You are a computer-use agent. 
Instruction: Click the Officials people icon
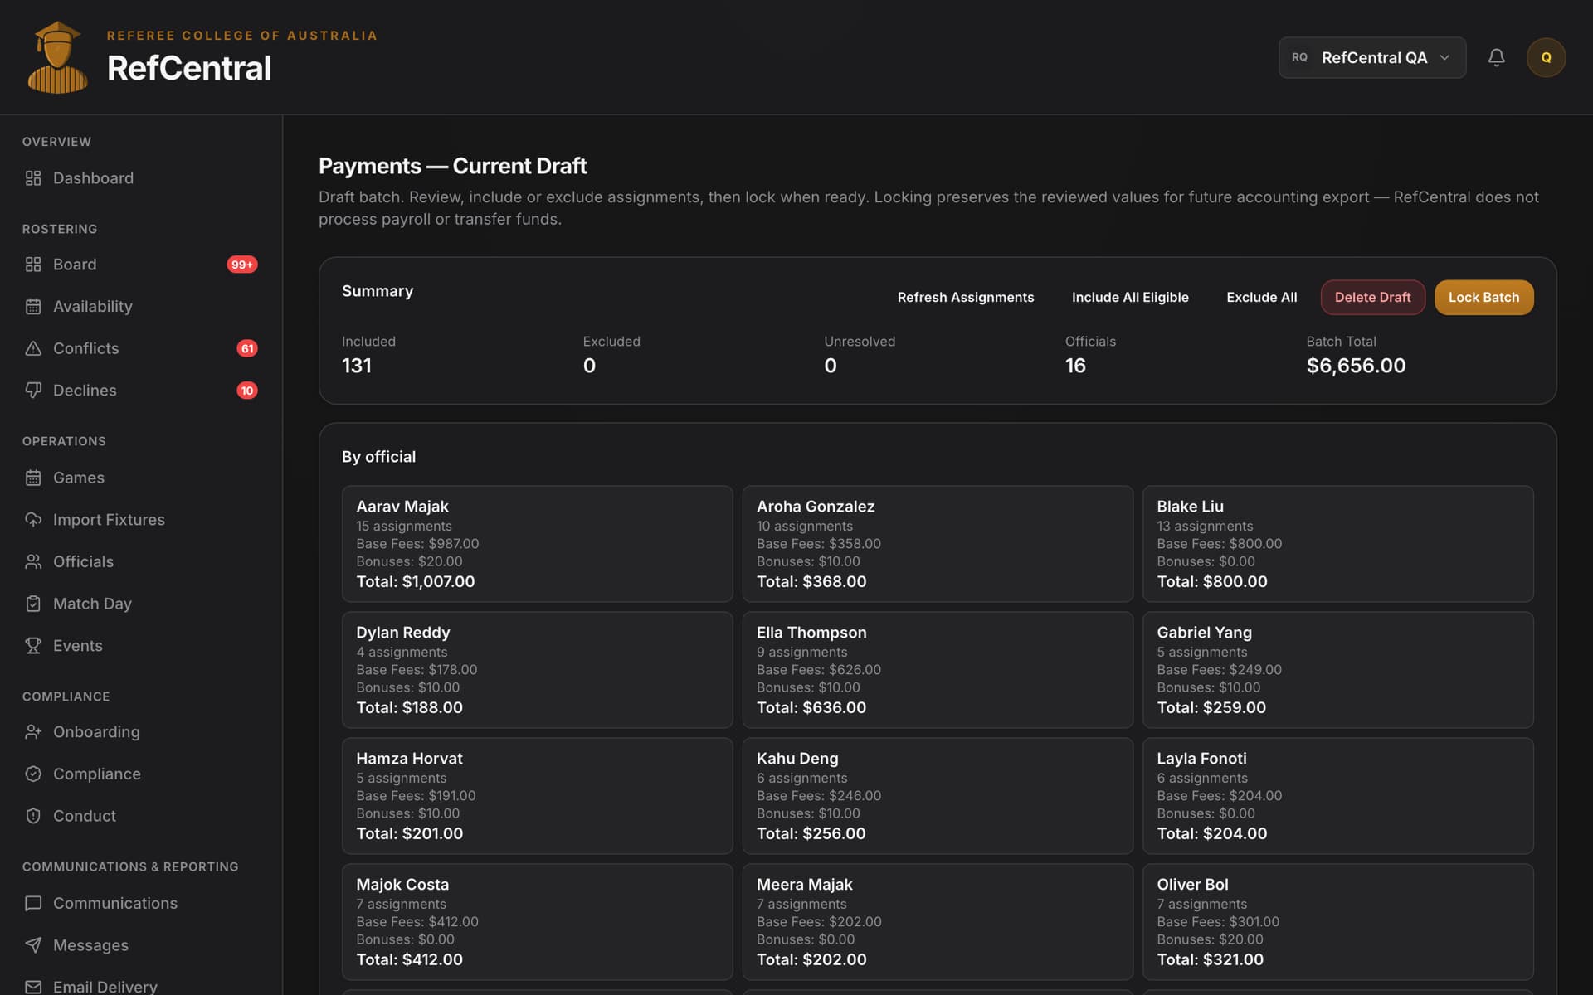(33, 562)
